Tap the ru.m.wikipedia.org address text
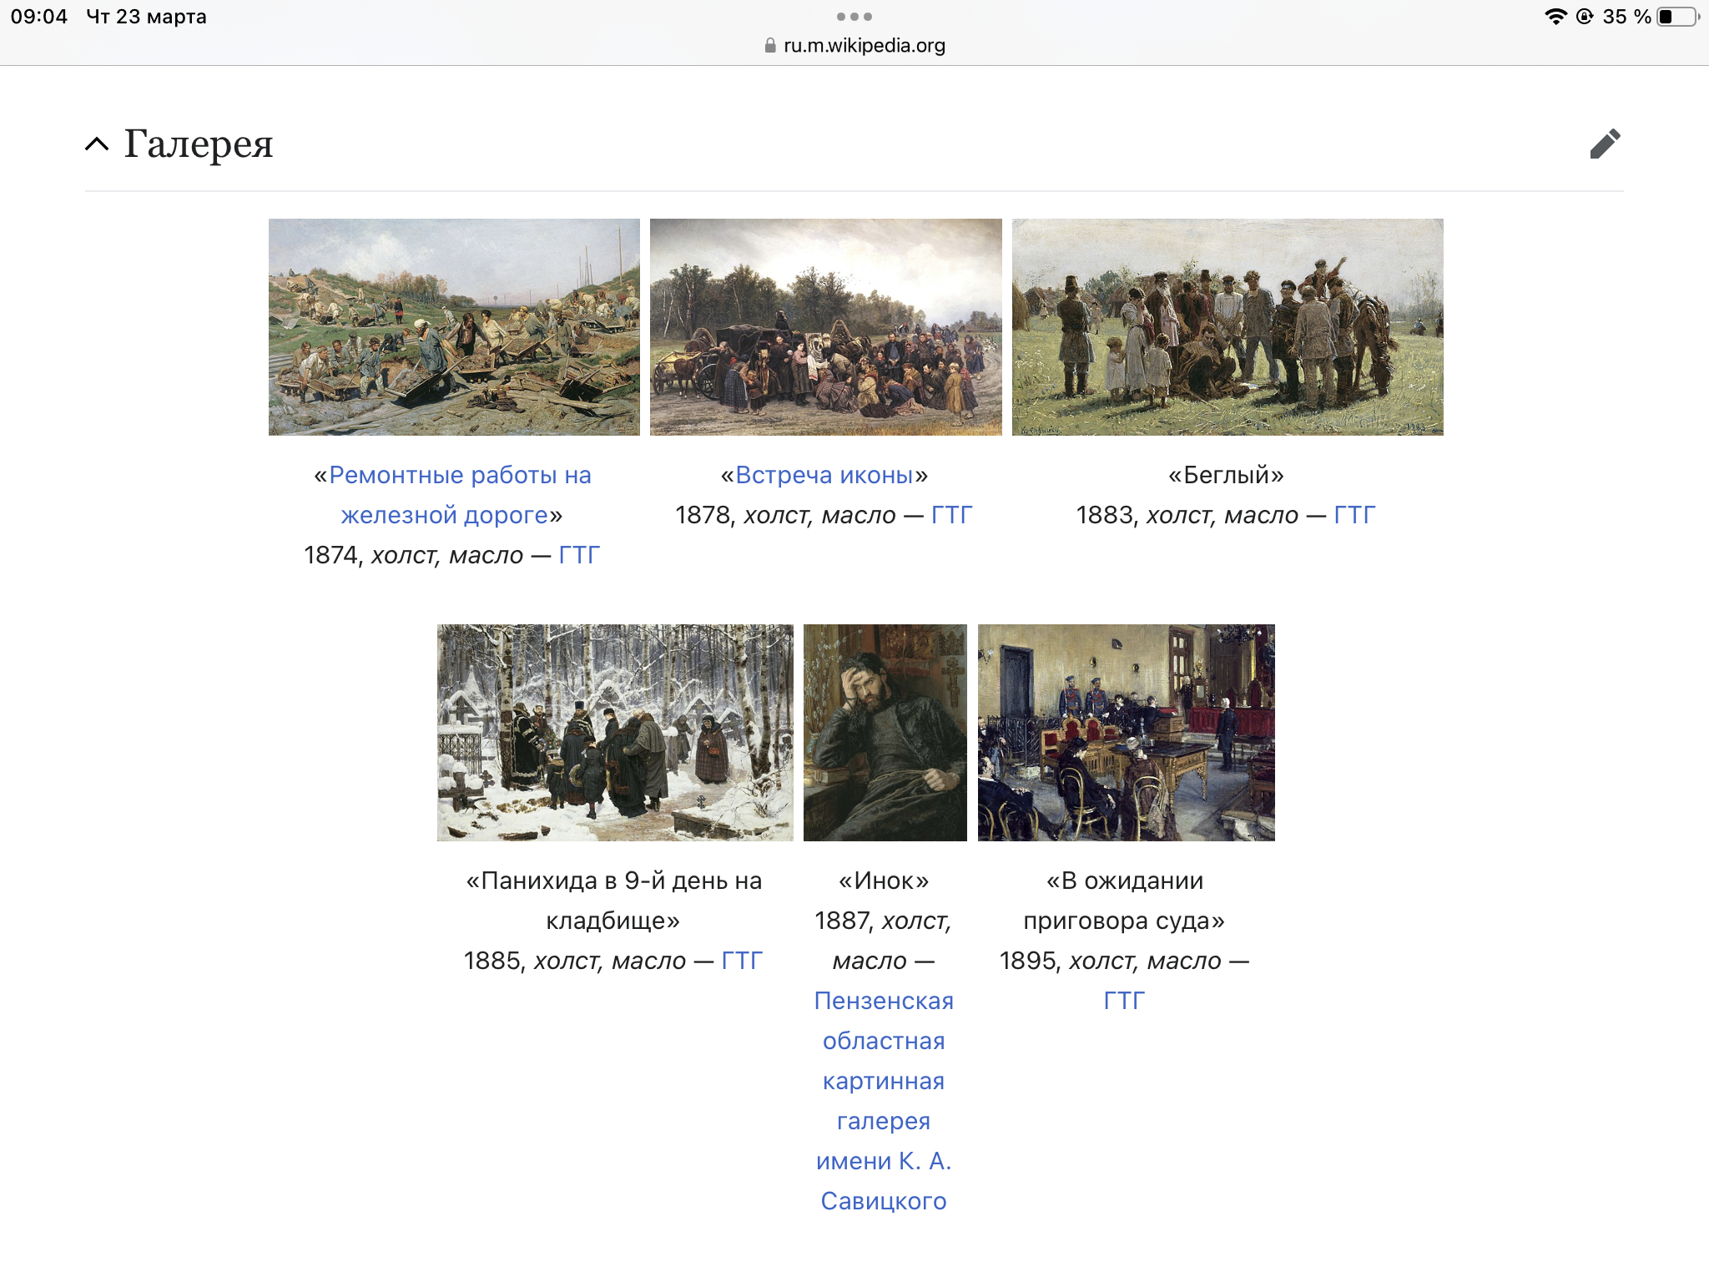The height and width of the screenshot is (1282, 1709). point(865,46)
